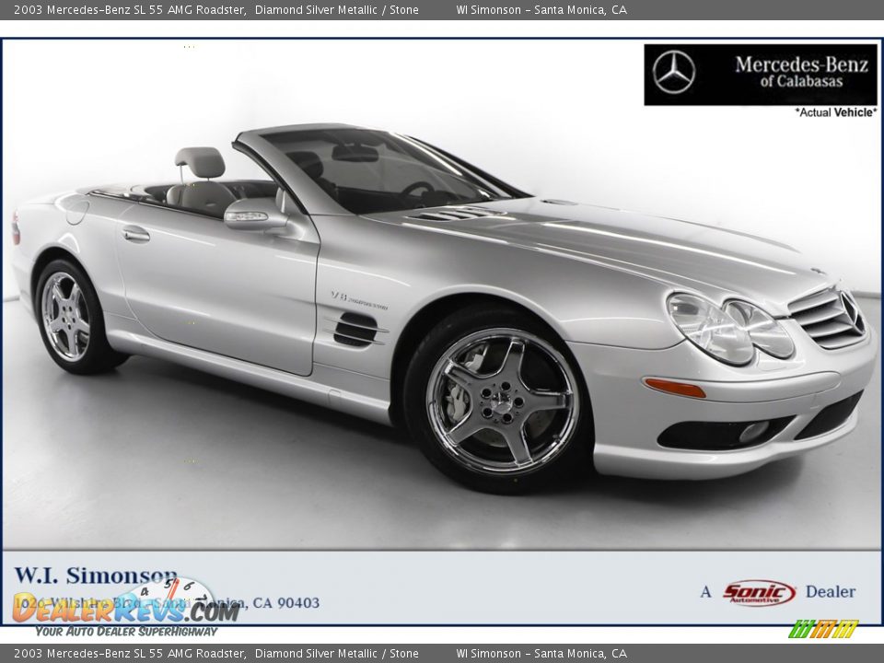Image resolution: width=884 pixels, height=663 pixels.
Task: Click the Mercedes-Benz three-pointed star logo in the banner
Action: (674, 72)
